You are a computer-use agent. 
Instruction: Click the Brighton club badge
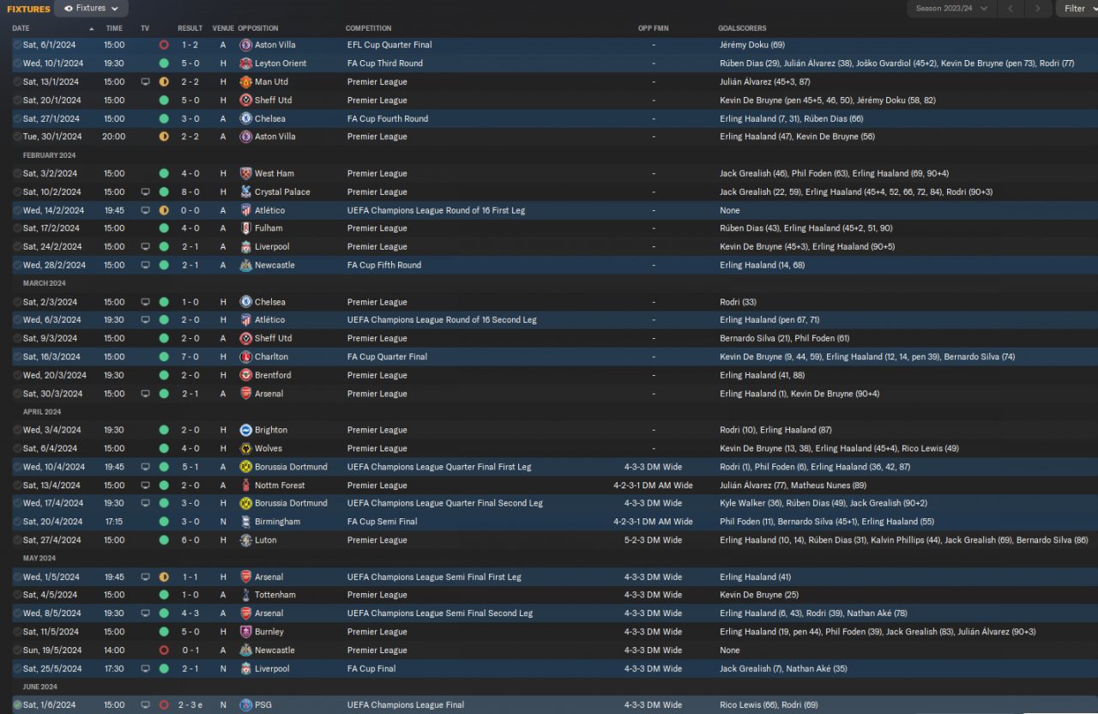point(246,430)
